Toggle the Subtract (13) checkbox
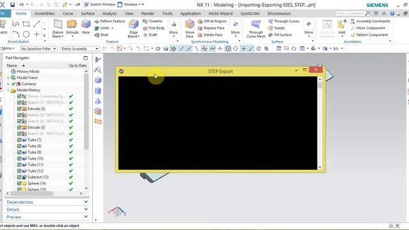 [x=19, y=177]
